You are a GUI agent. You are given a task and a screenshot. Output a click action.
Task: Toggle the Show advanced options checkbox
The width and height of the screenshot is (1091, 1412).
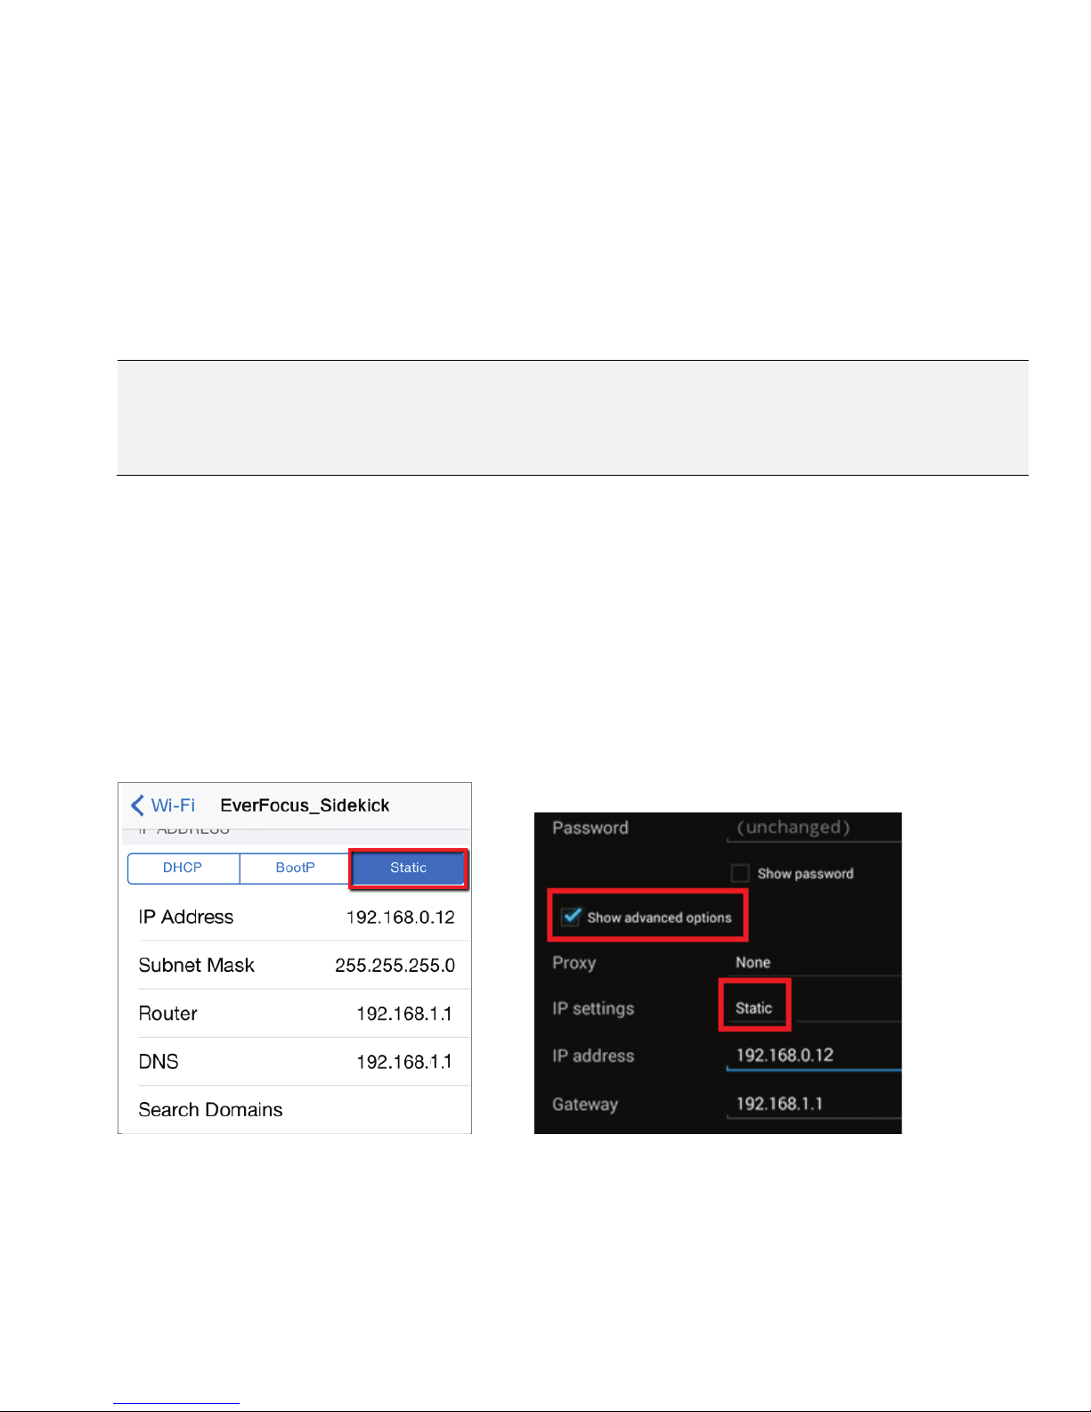[x=572, y=917]
